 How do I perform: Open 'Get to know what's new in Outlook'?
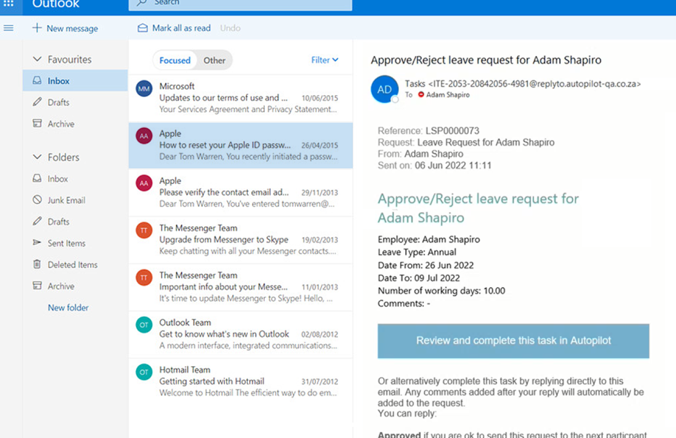pos(241,334)
